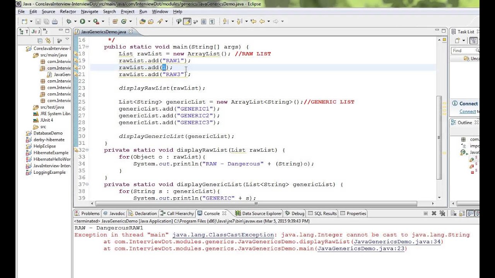Click Next Annotation arrow icon
Image resolution: width=495 pixels, height=278 pixels.
pyautogui.click(x=225, y=22)
